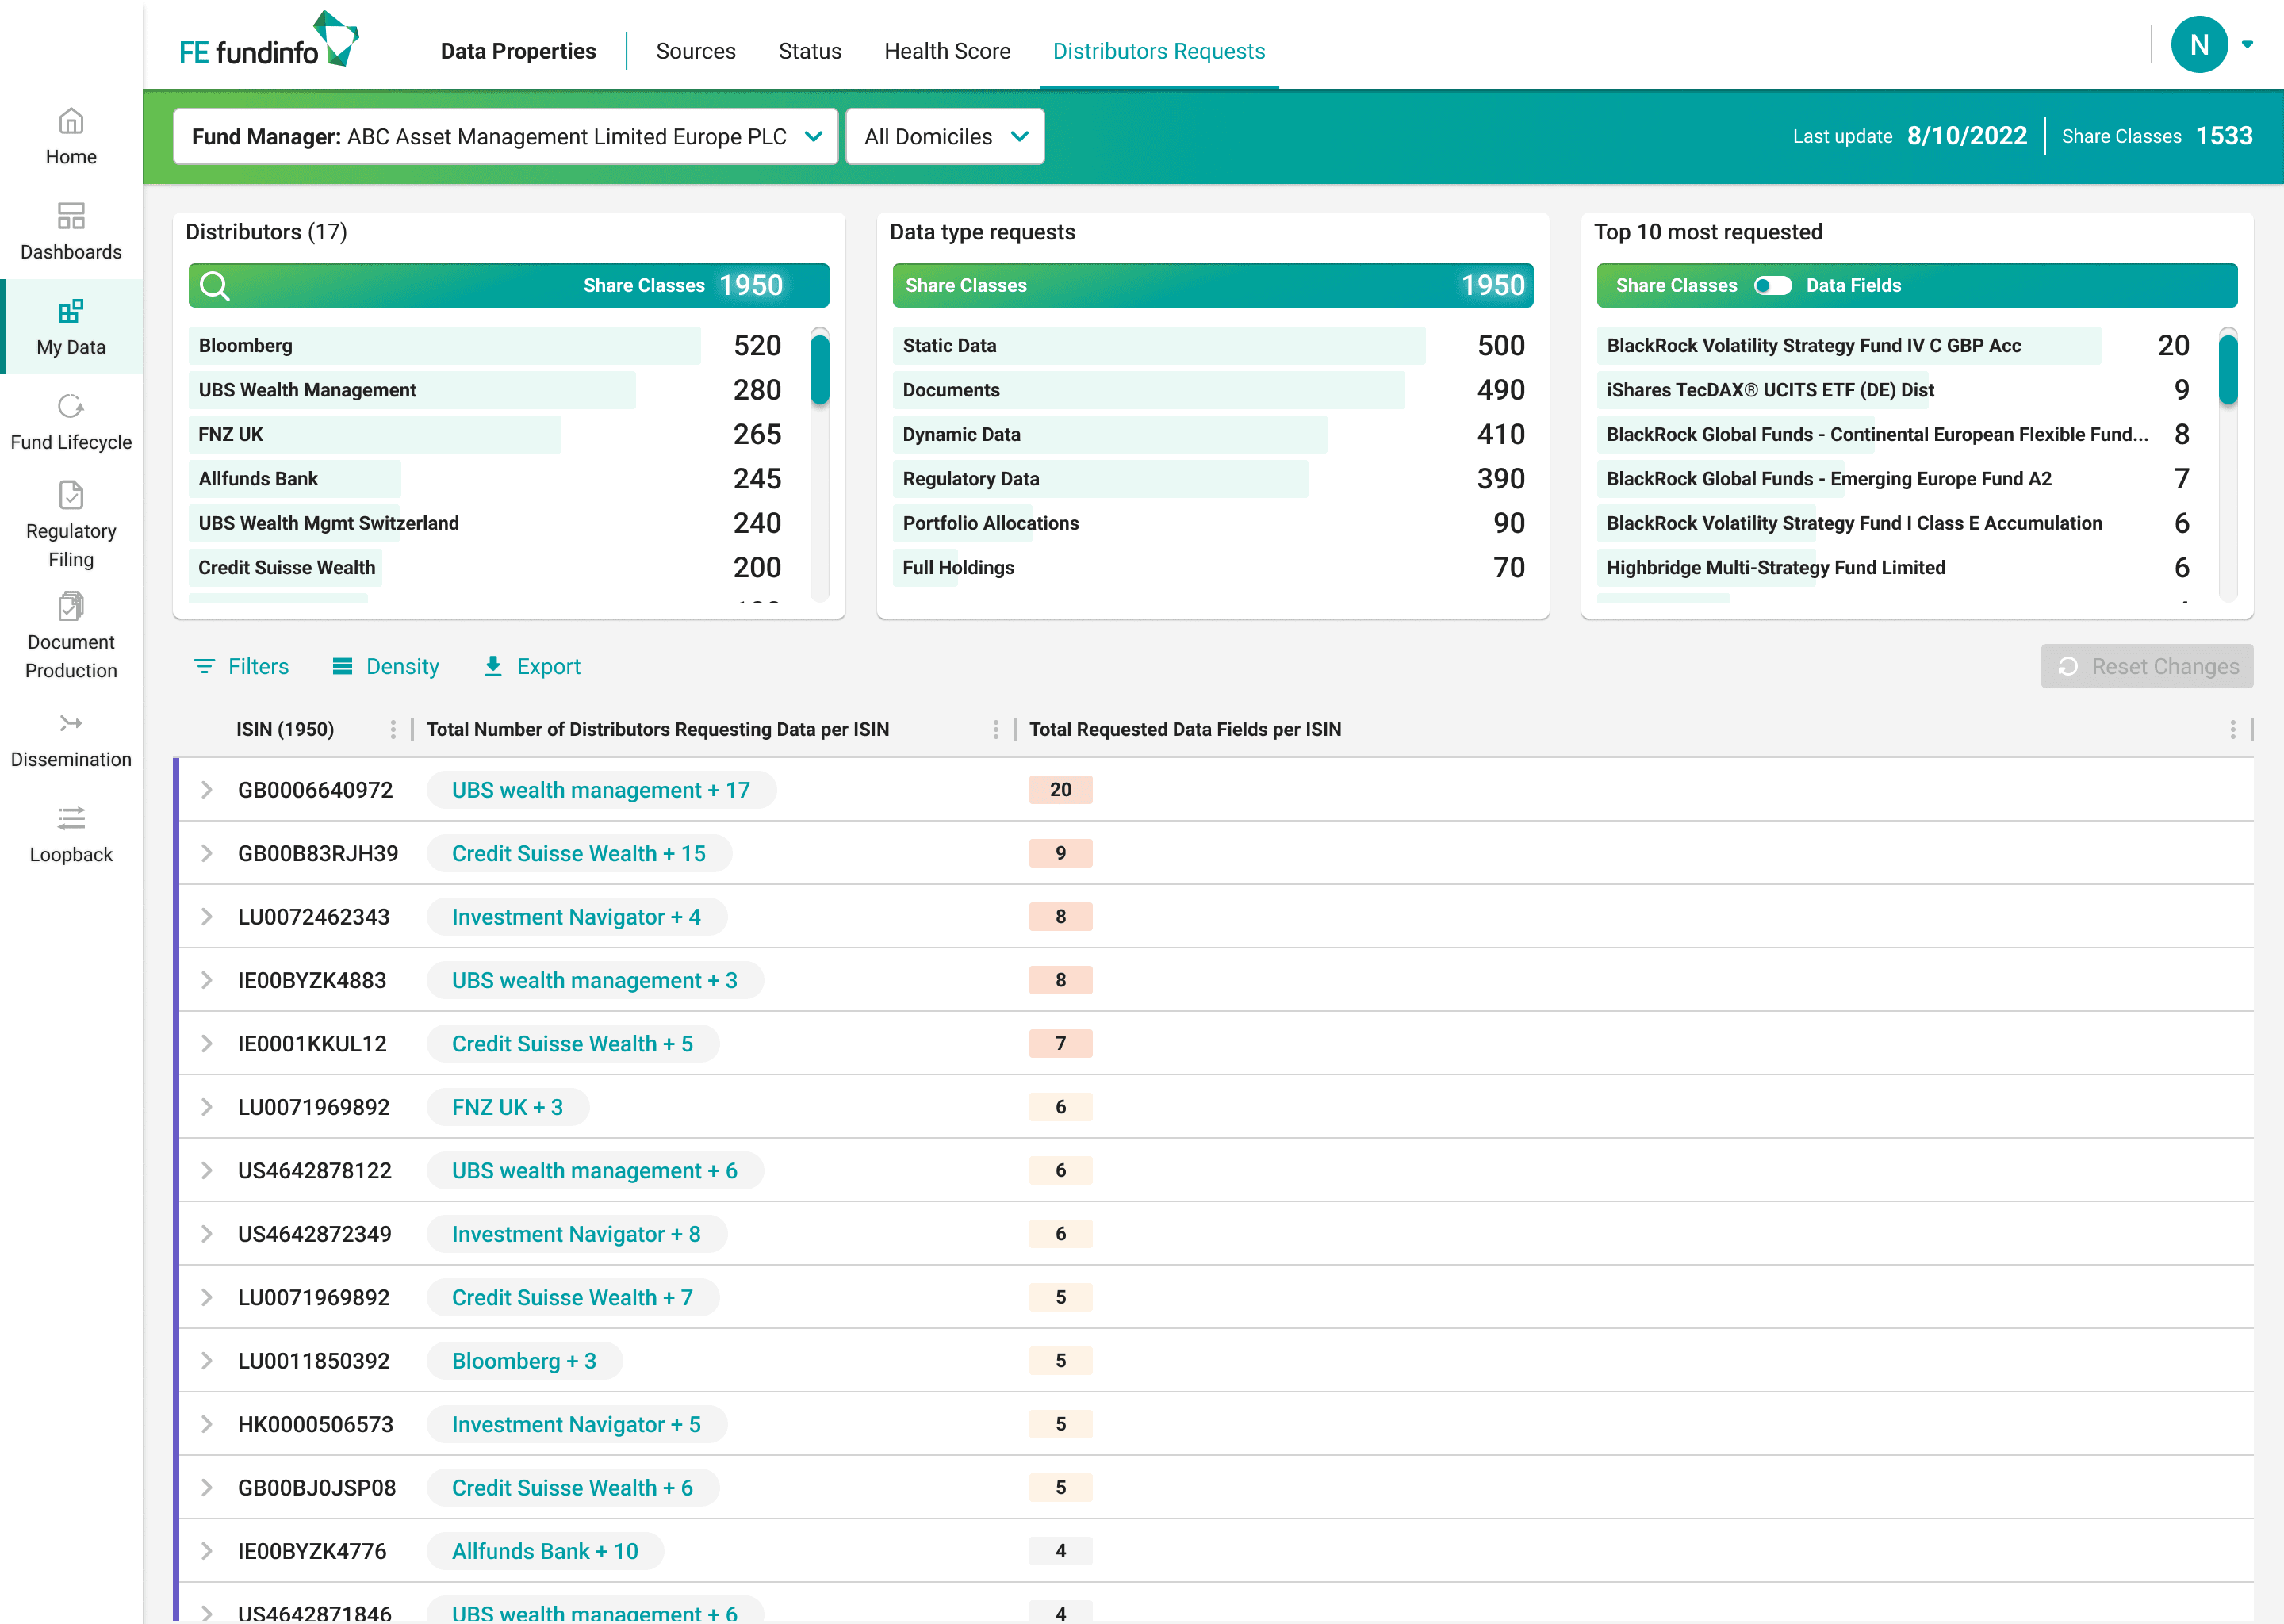Toggle Share Classes / Data Fields switch
2284x1624 pixels.
point(1772,286)
